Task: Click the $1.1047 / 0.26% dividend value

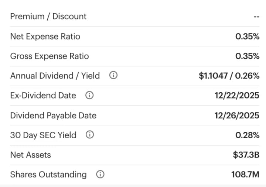Action: click(x=229, y=76)
